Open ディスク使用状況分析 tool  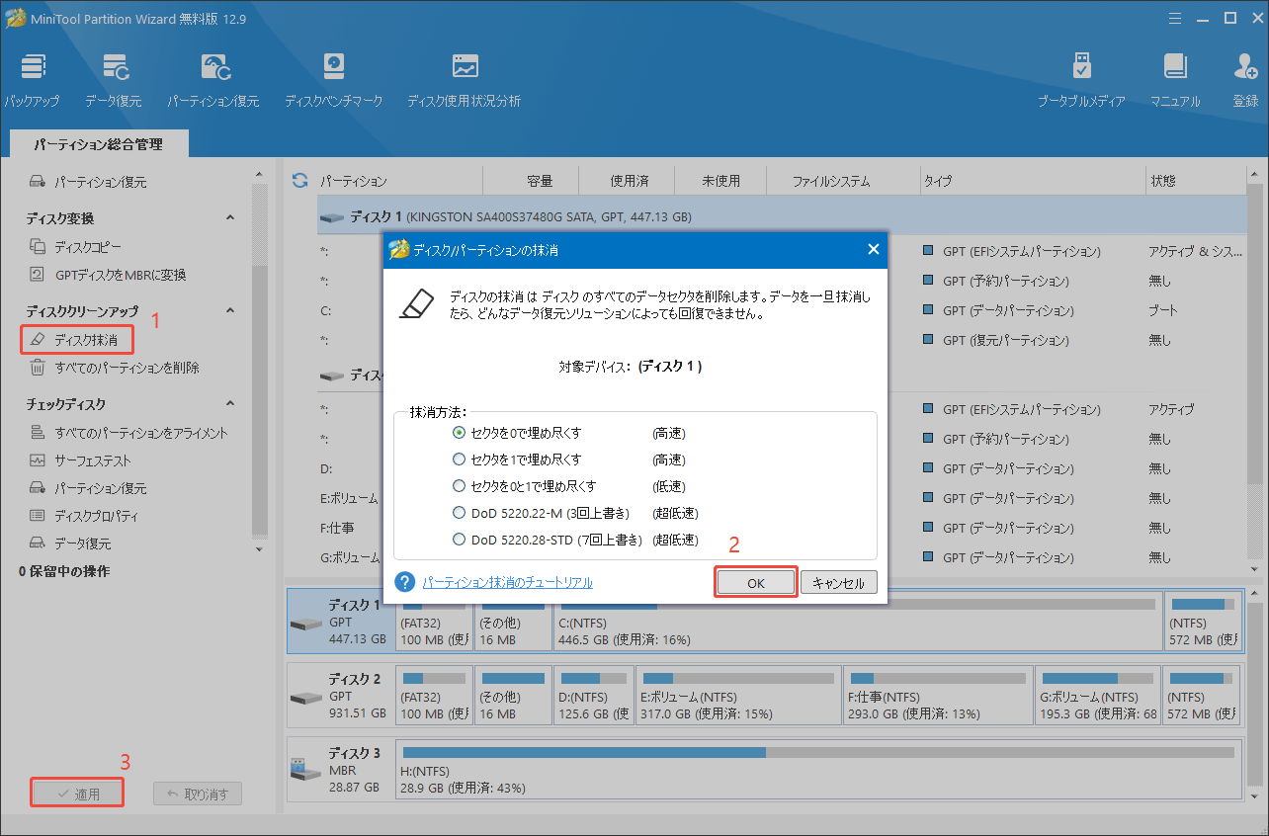pyautogui.click(x=464, y=79)
